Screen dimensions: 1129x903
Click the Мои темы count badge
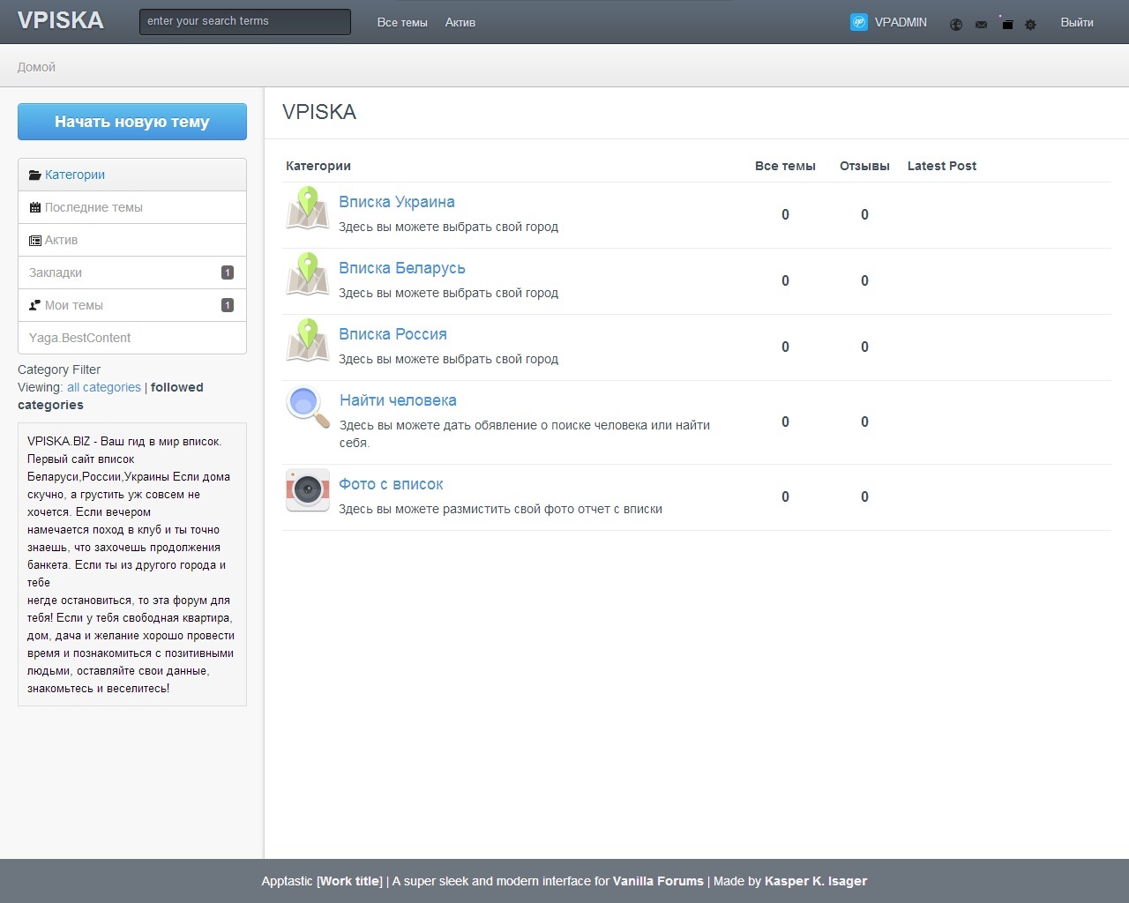228,305
